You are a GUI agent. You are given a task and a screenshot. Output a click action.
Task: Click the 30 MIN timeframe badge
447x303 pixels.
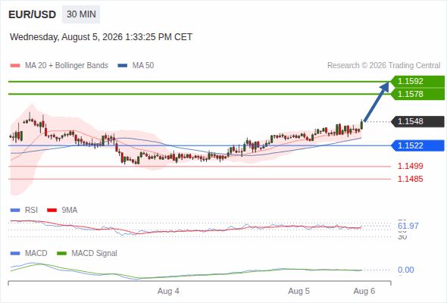pyautogui.click(x=81, y=14)
